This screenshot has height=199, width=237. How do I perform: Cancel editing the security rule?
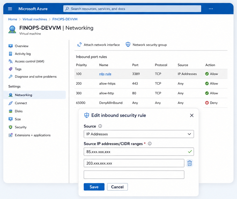pyautogui.click(x=117, y=187)
